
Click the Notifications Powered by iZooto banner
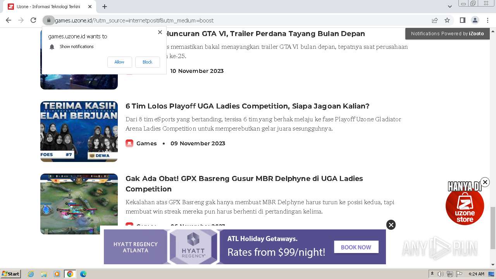tap(447, 34)
